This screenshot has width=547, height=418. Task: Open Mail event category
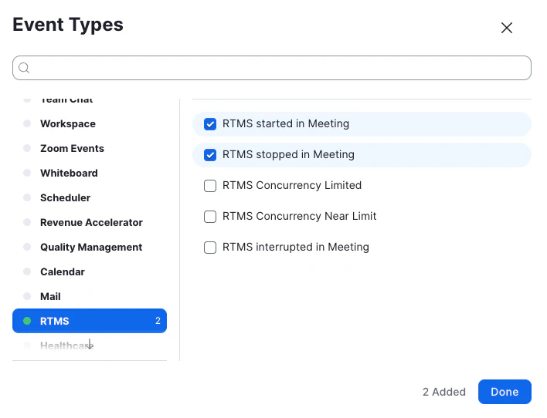click(50, 297)
